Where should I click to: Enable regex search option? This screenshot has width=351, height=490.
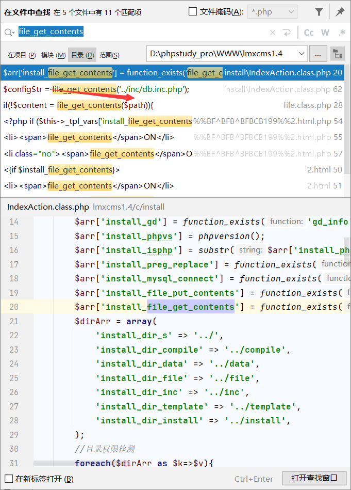point(342,33)
